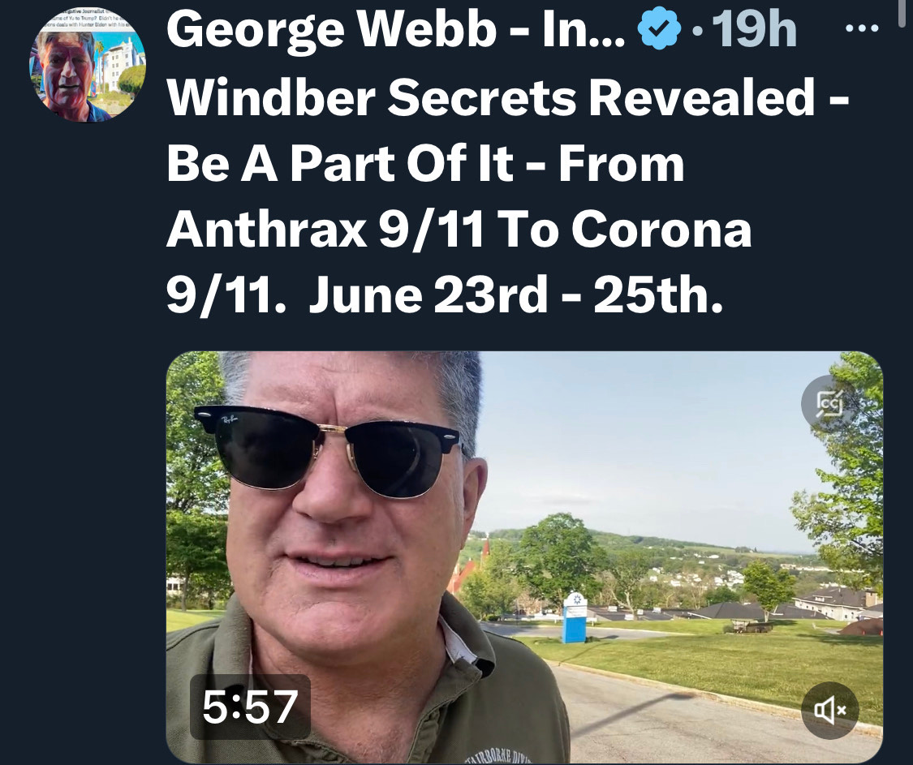Screen dimensions: 913x765
Task: Click the Ray-Ban sunglasses in video
Action: (328, 450)
